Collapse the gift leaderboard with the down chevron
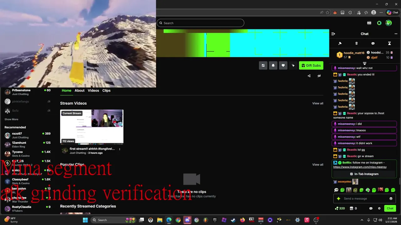This screenshot has height=225, width=401. pos(365,63)
